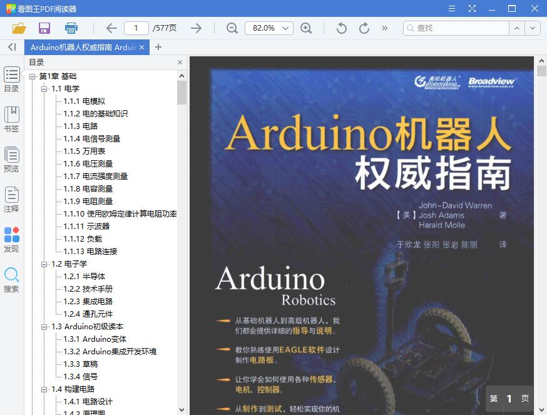547x415 pixels.
Task: Open the 82.0% zoom level dropdown
Action: coord(285,28)
